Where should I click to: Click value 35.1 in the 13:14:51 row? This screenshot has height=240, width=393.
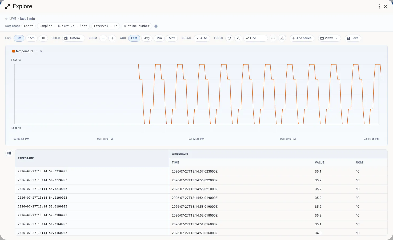(318, 224)
